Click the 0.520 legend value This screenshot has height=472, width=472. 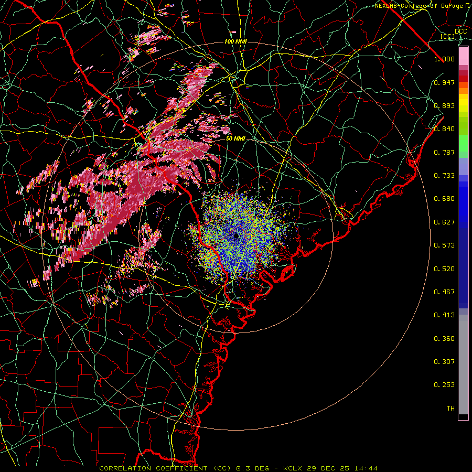[x=444, y=269]
